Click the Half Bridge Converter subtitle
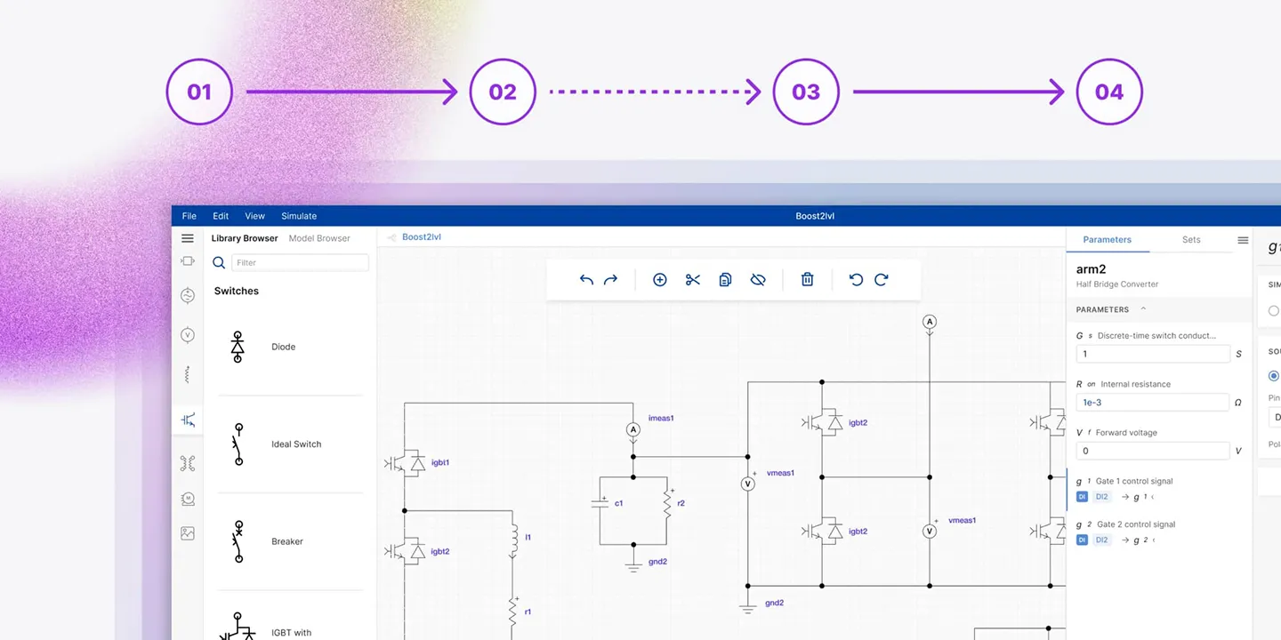This screenshot has height=640, width=1281. tap(1117, 284)
